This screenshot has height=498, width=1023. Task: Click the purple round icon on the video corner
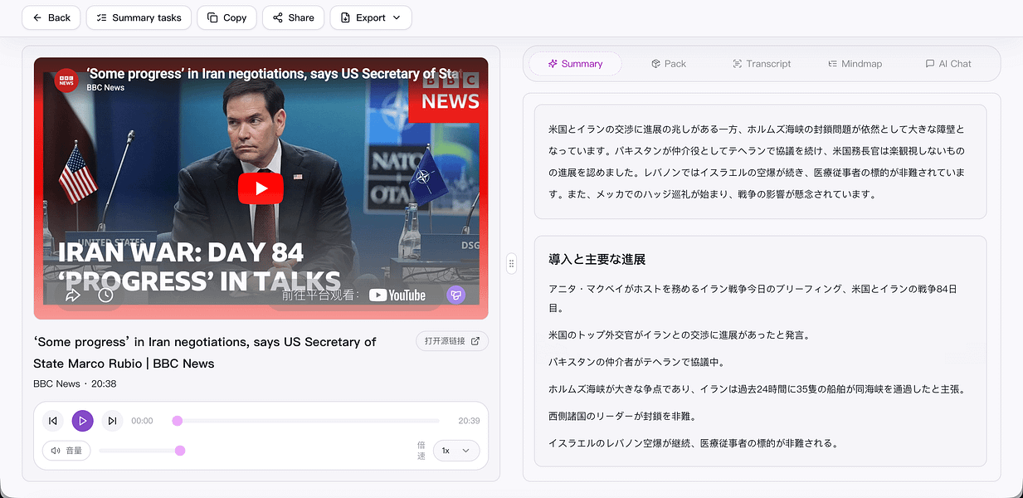(x=455, y=295)
